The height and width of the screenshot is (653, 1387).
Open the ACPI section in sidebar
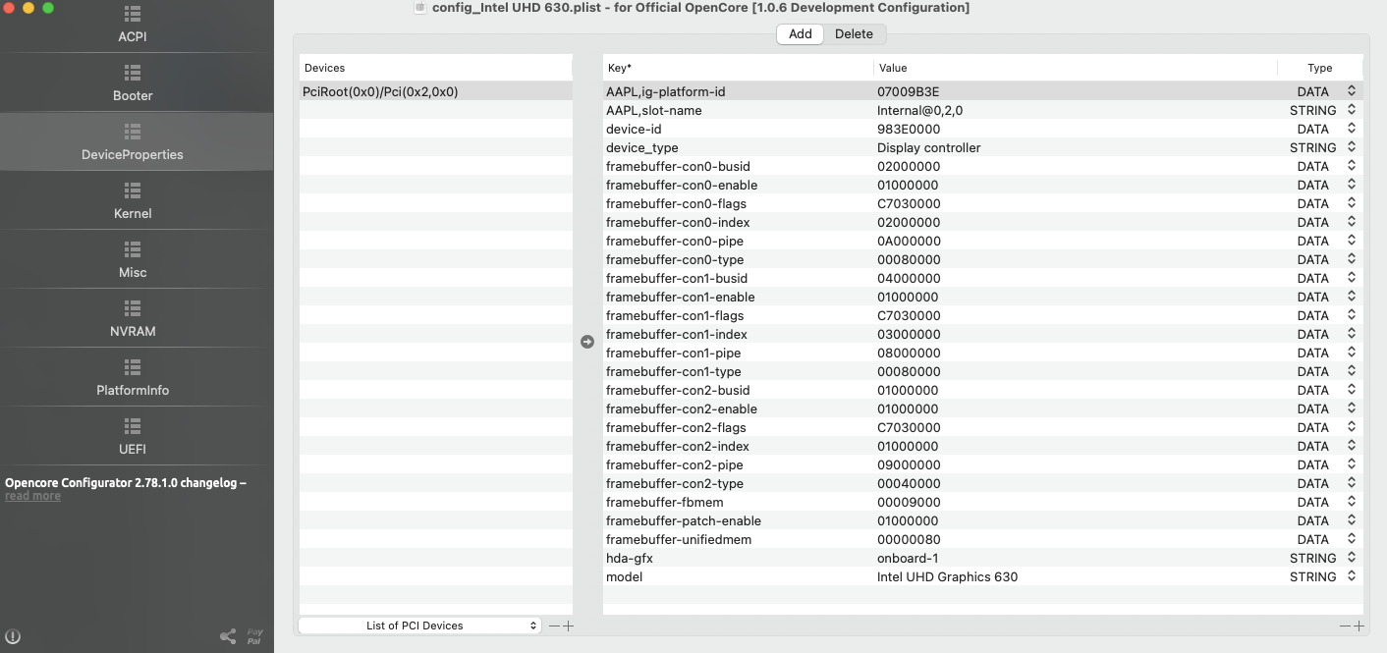point(133,26)
